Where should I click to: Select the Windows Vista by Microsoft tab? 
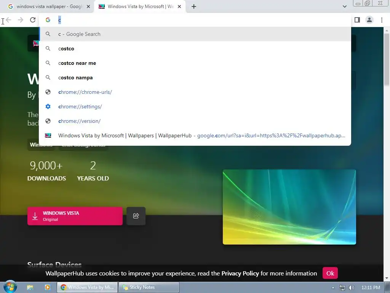139,7
